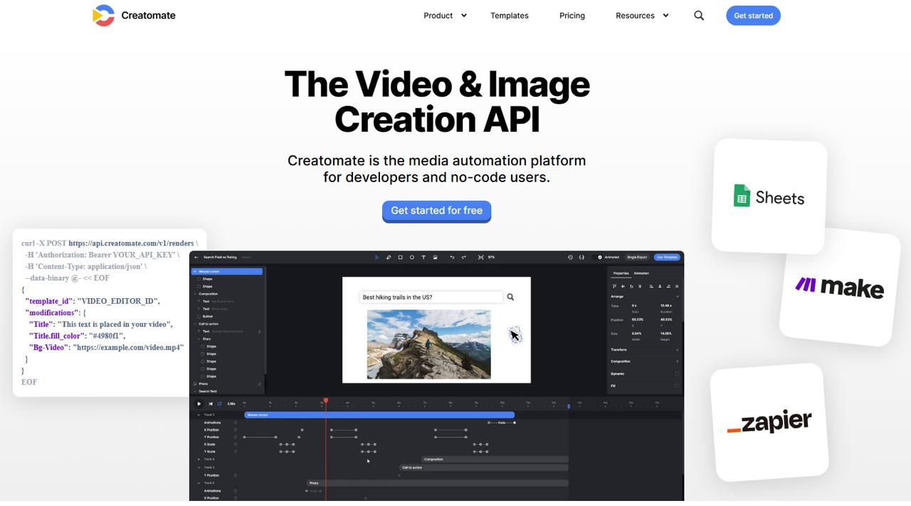Open the Resources dropdown menu
Image resolution: width=911 pixels, height=506 pixels.
point(642,15)
